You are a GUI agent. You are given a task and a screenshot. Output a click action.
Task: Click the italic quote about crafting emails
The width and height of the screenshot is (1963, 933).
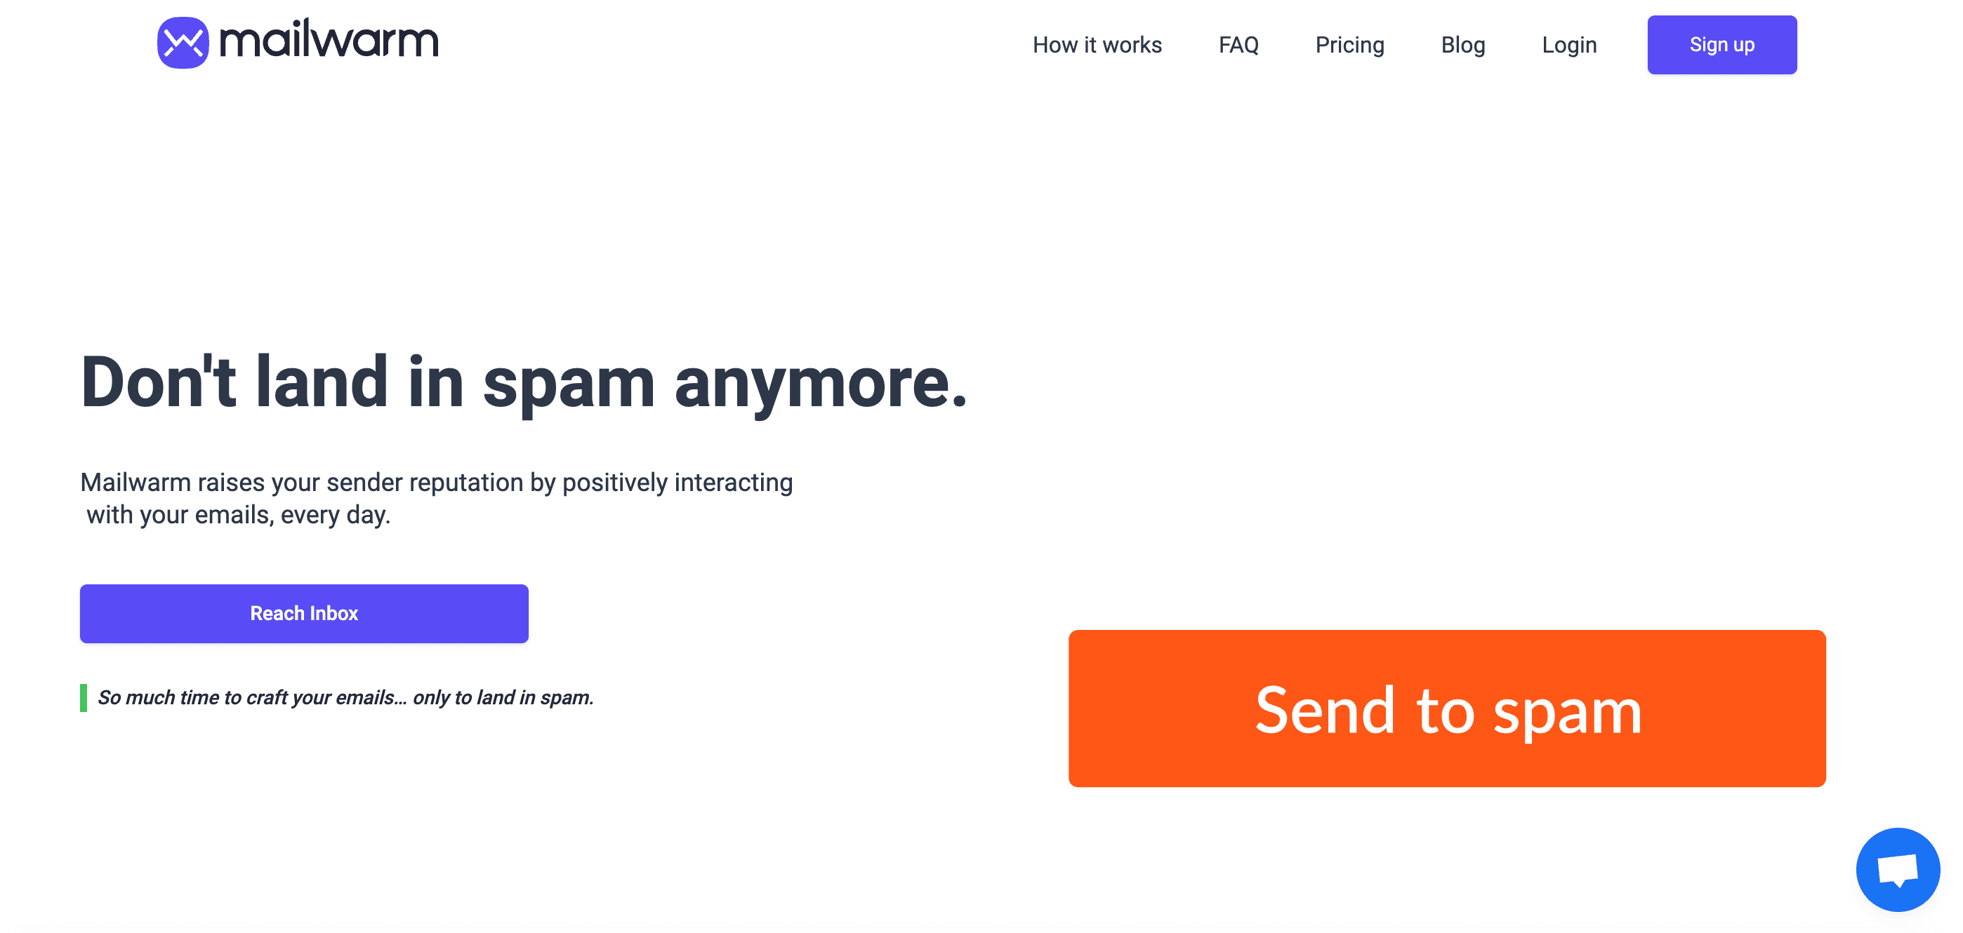click(345, 696)
